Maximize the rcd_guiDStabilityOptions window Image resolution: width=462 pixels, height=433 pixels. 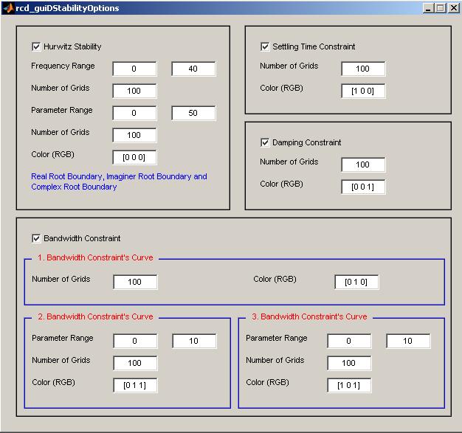pyautogui.click(x=441, y=8)
